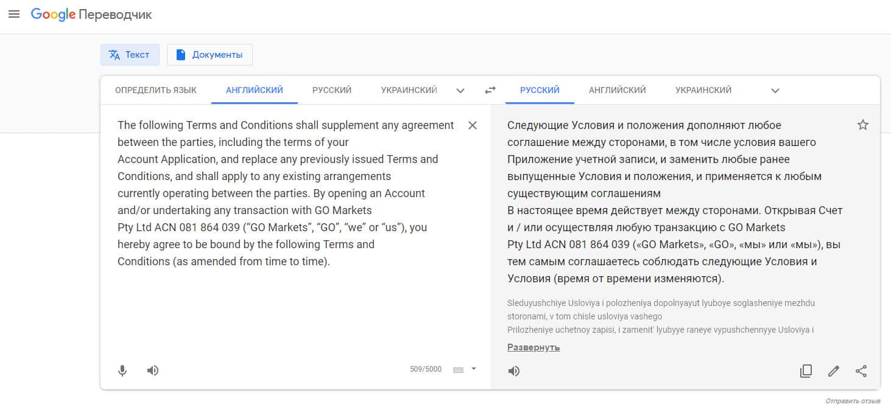Open the Отправить отзыв feedback link
Screen dimensions: 891x410
[x=853, y=401]
